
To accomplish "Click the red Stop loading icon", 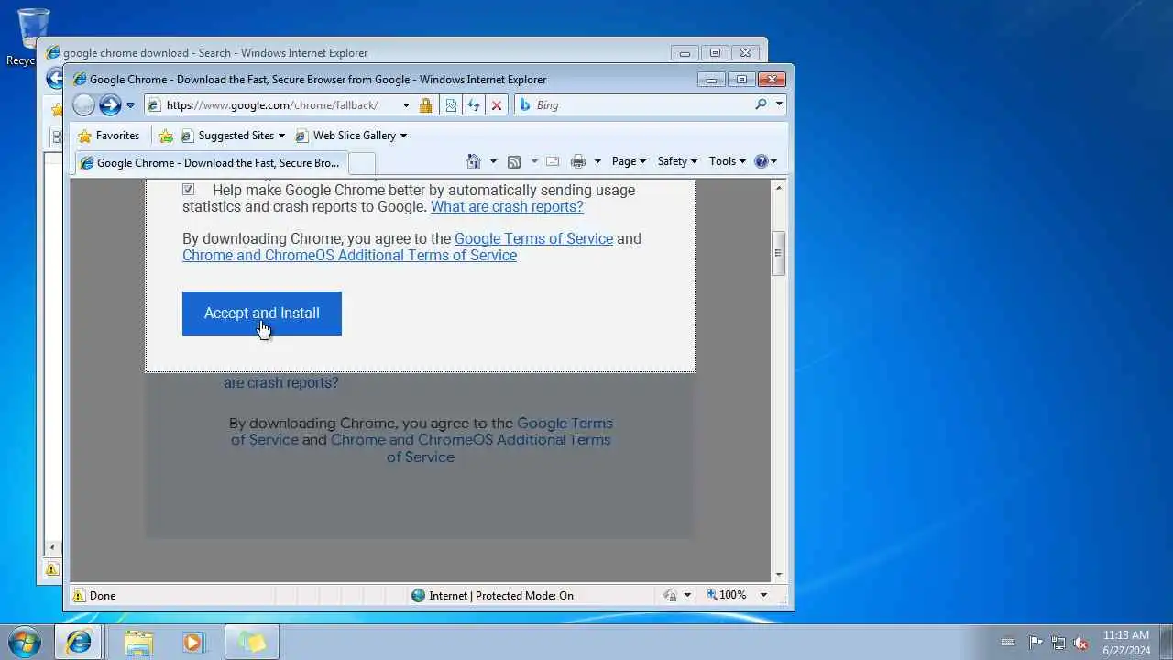I will 497,105.
